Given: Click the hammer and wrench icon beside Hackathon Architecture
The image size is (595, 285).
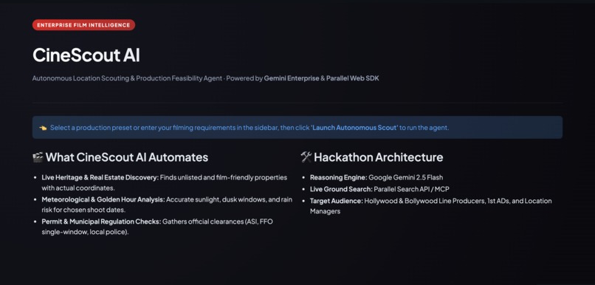Looking at the screenshot, I should click(306, 157).
